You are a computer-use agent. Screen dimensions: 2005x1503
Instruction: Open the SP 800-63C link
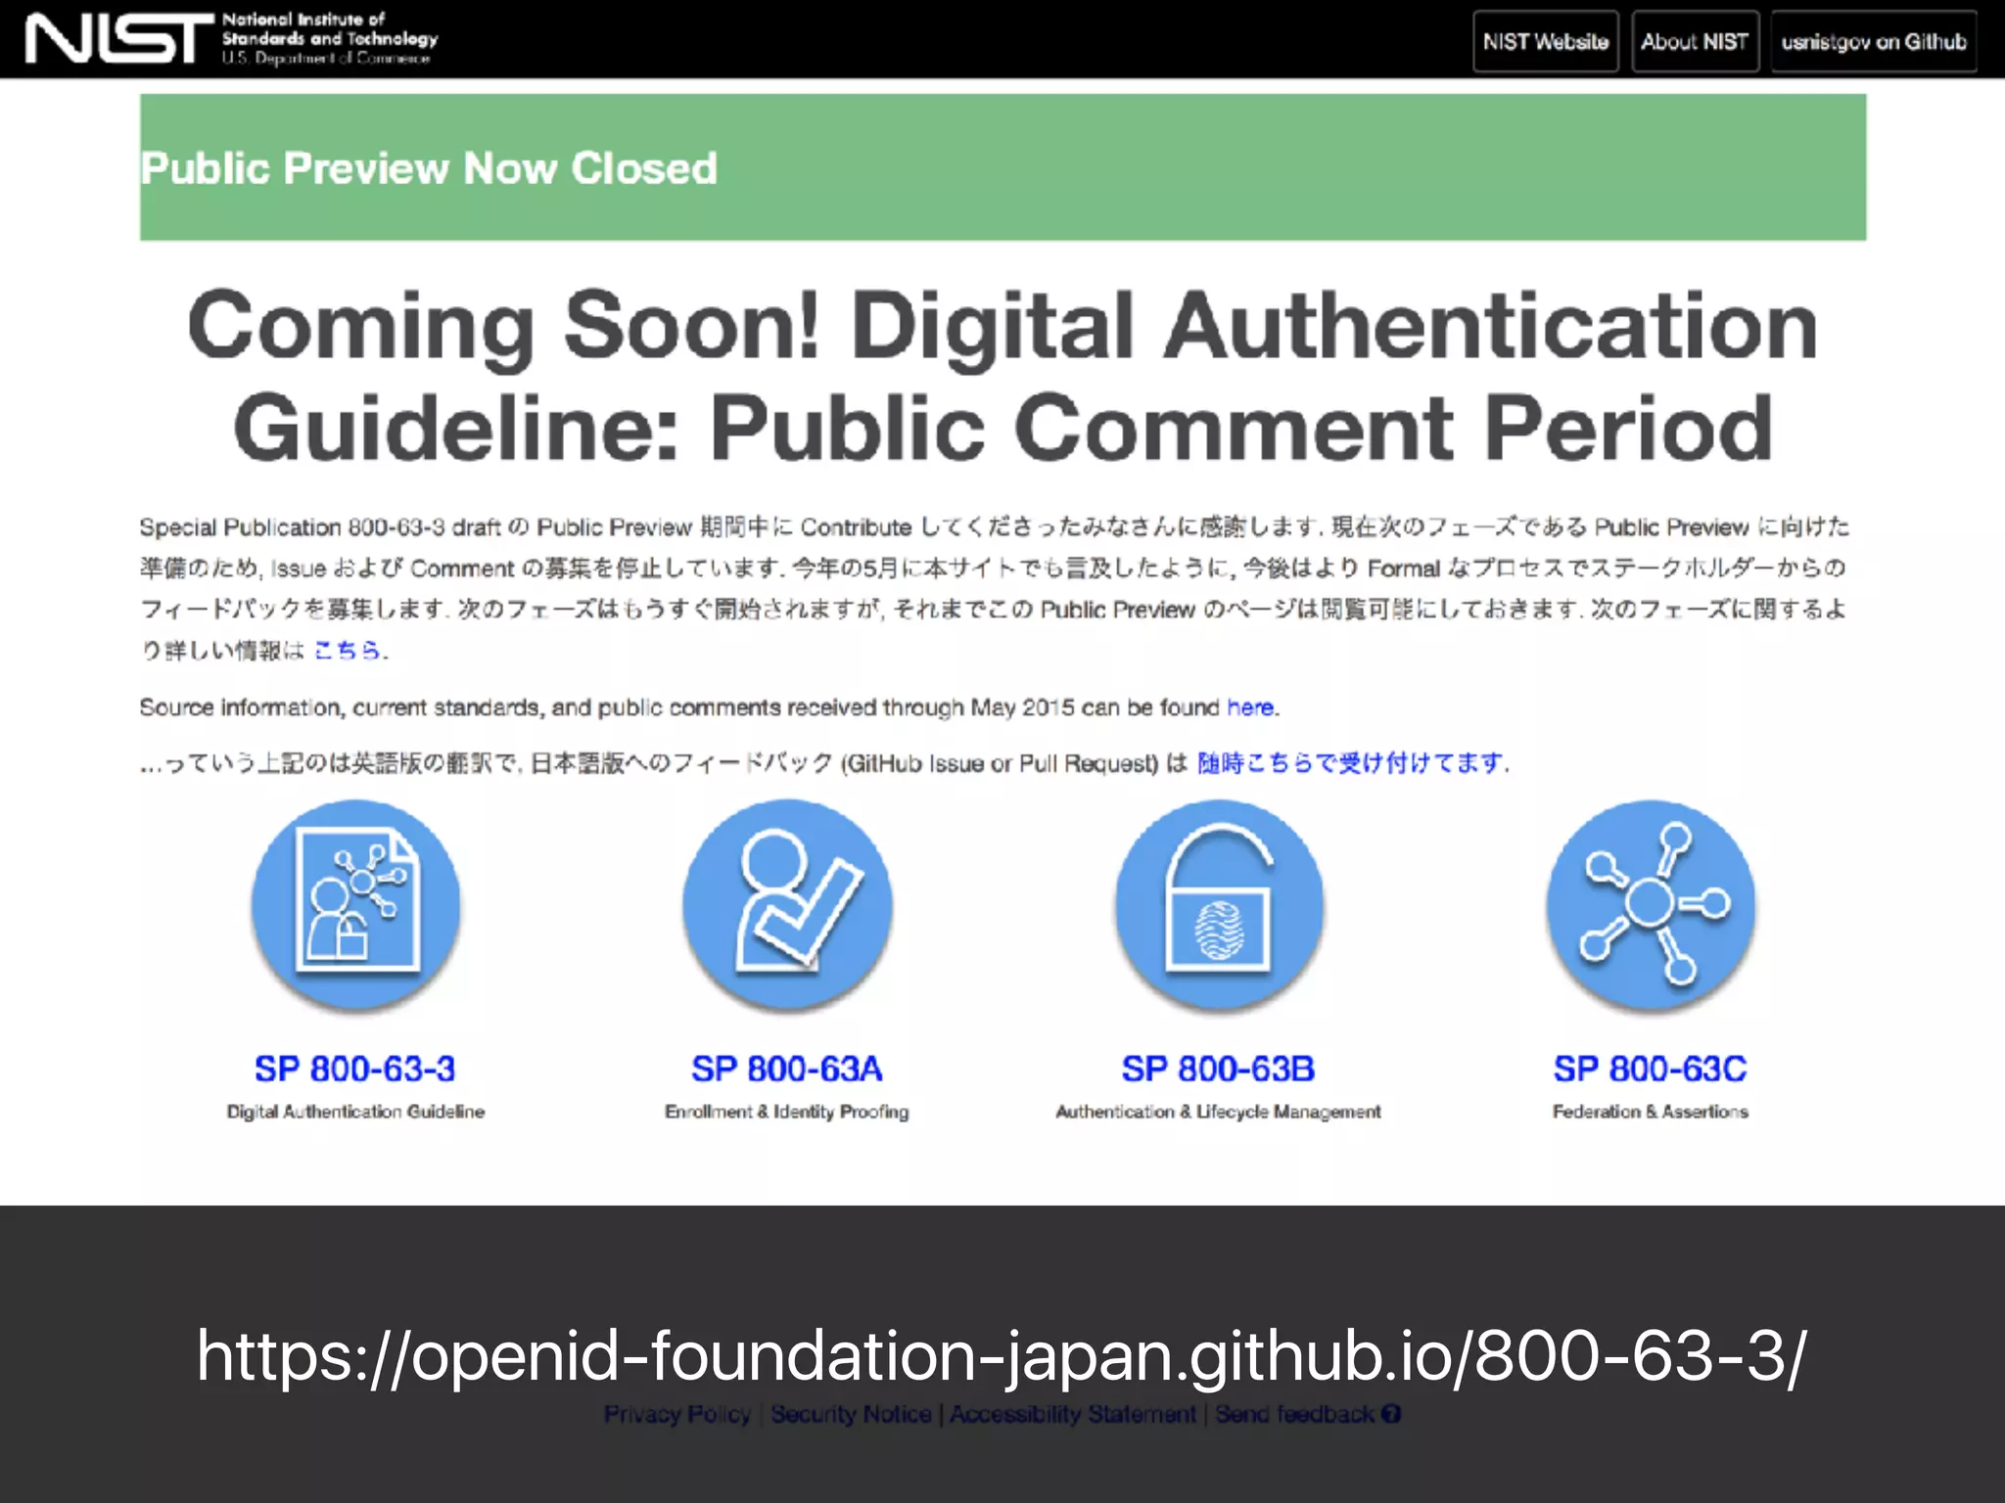coord(1650,1069)
